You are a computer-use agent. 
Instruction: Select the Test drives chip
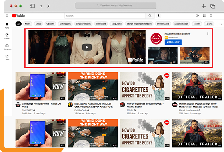coord(101,24)
